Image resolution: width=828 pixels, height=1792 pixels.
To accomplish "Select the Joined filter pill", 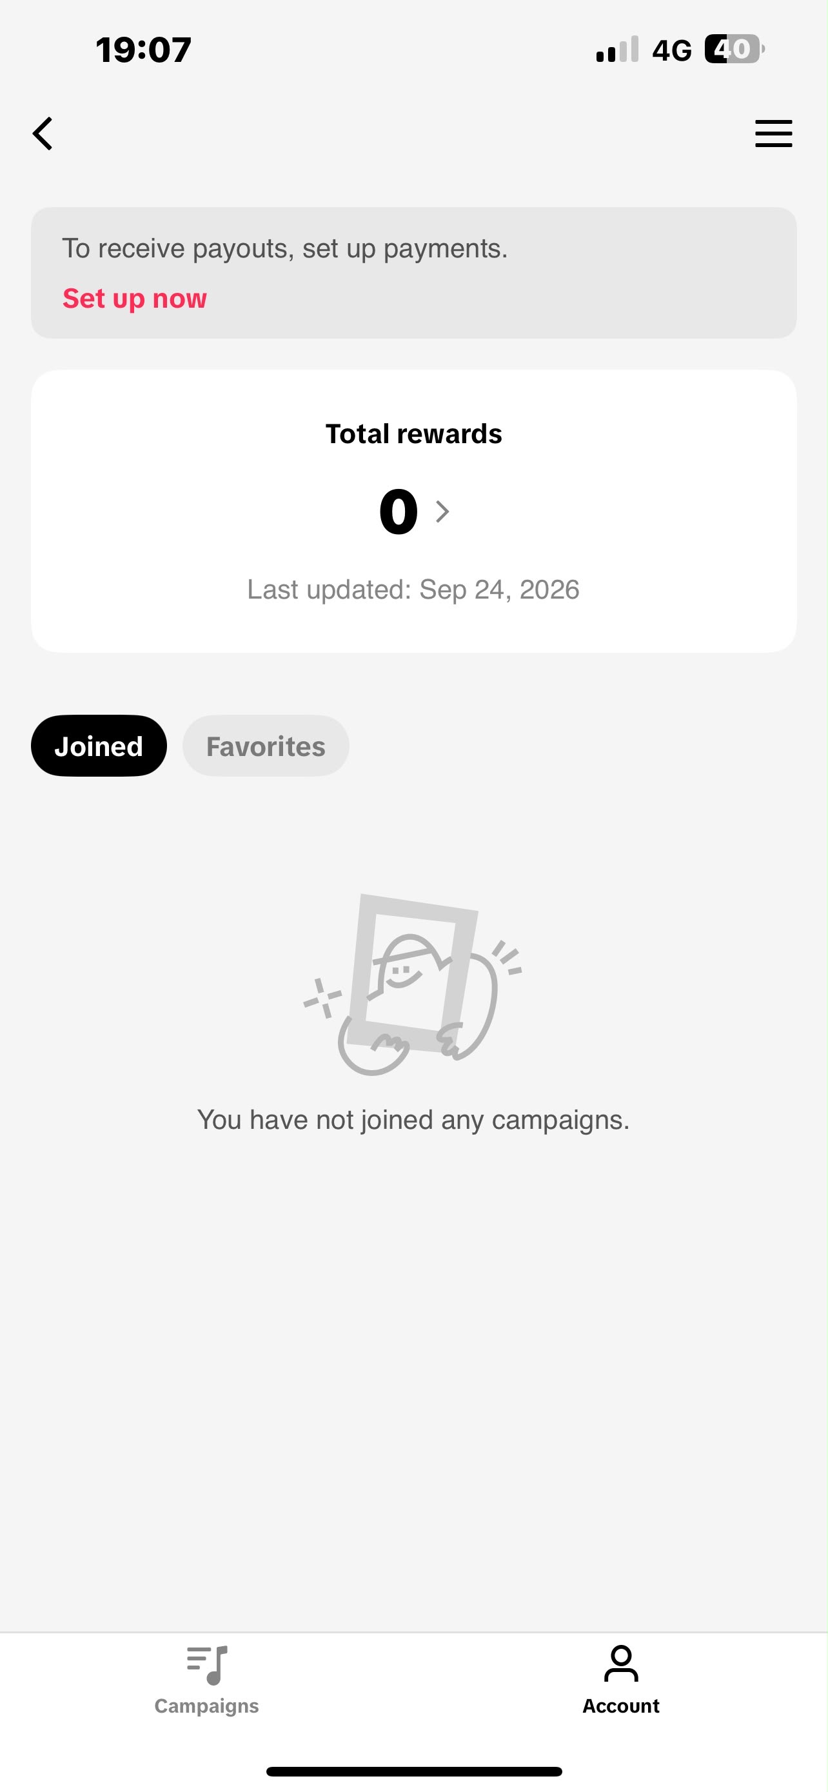I will click(99, 746).
